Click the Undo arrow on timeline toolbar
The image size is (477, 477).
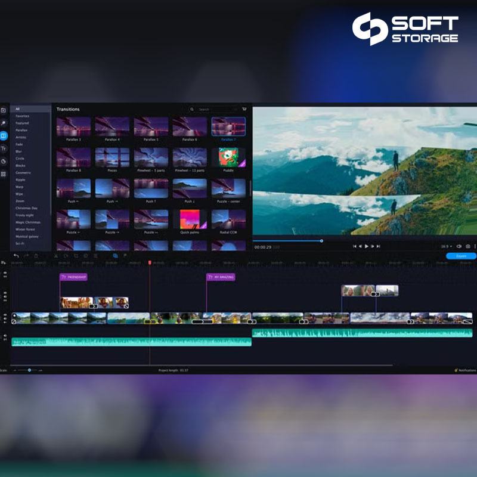point(16,256)
